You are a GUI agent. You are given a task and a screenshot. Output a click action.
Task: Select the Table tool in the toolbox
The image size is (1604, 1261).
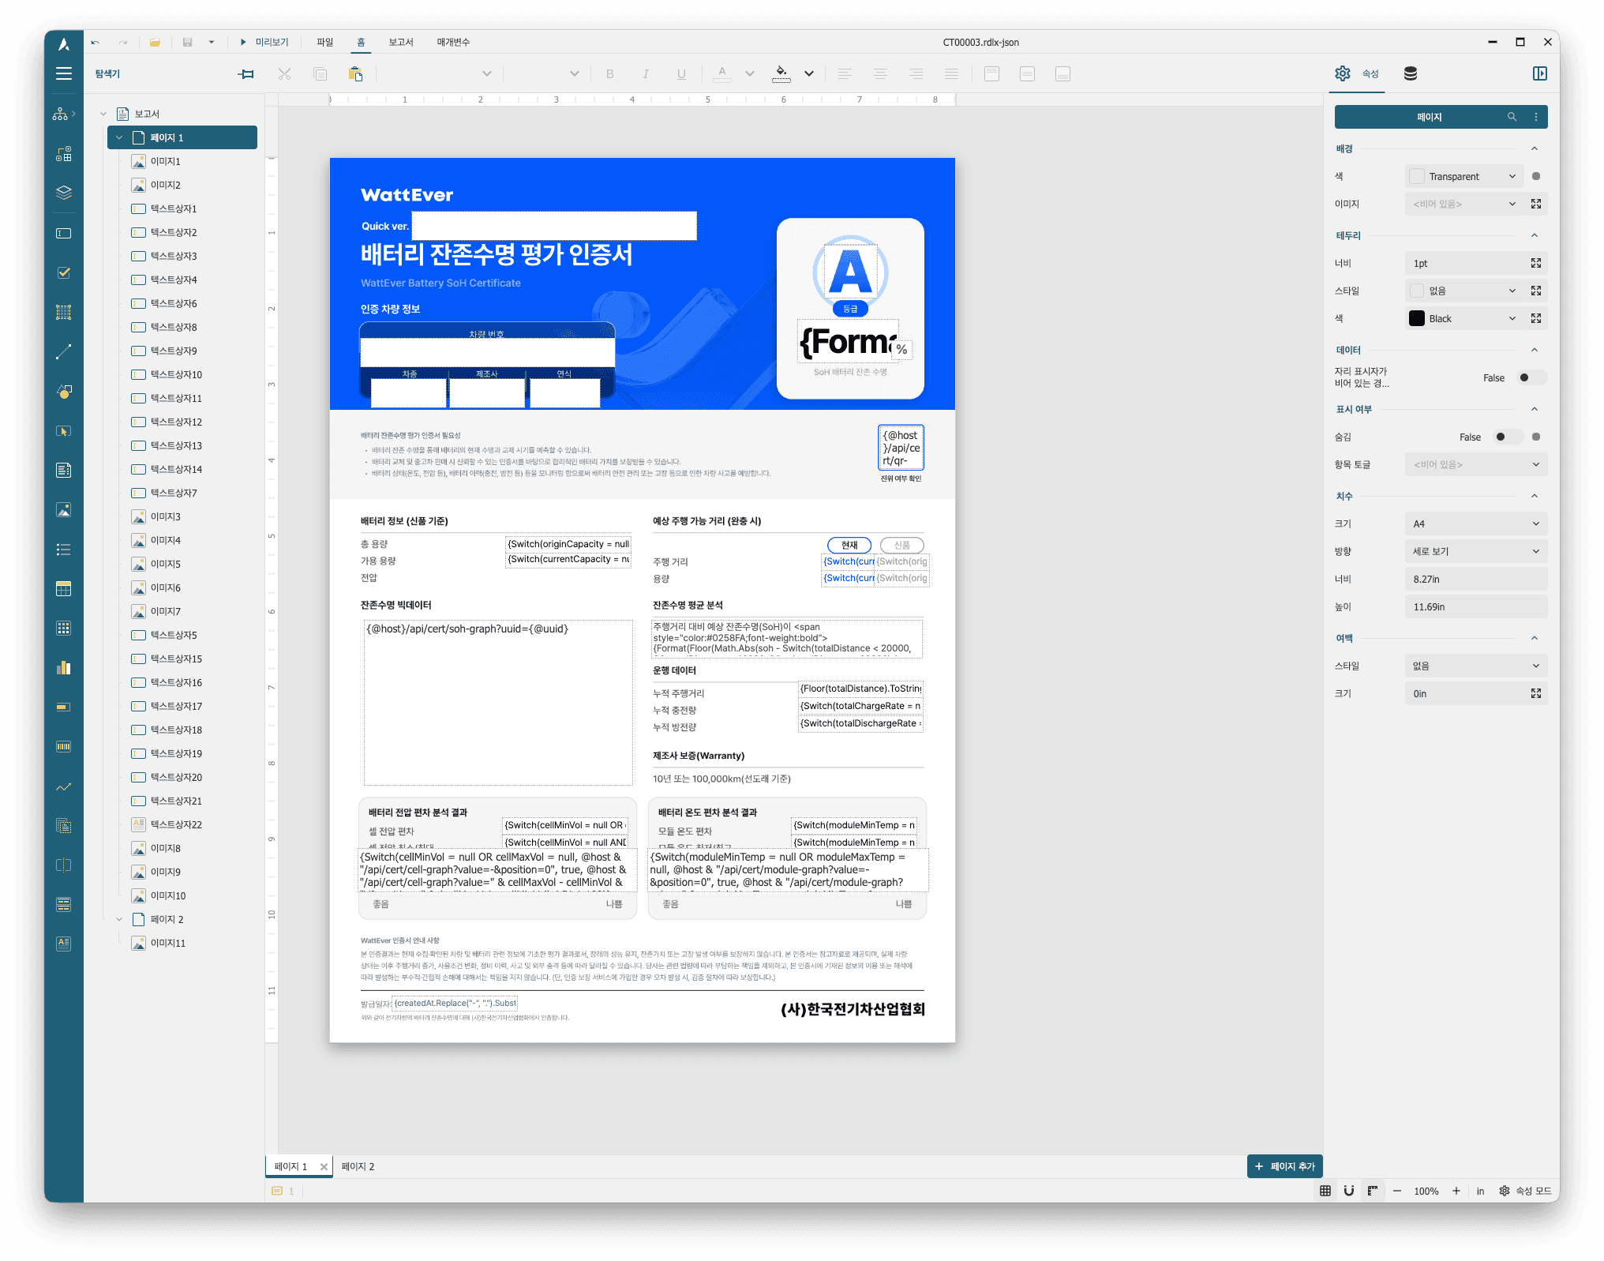pos(64,588)
